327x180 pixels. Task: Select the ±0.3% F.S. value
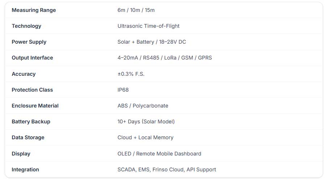click(131, 74)
